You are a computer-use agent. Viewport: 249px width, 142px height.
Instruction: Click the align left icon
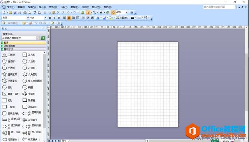pyautogui.click(x=64, y=18)
